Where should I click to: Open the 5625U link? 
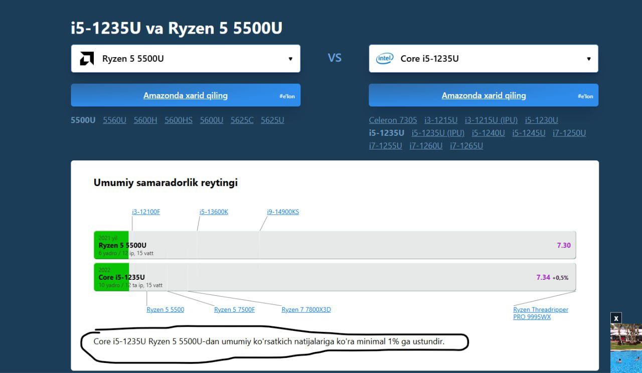coord(272,120)
